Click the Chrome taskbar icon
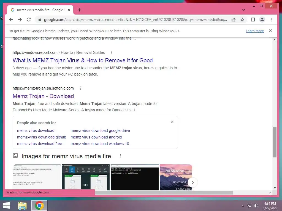 [x=39, y=206]
